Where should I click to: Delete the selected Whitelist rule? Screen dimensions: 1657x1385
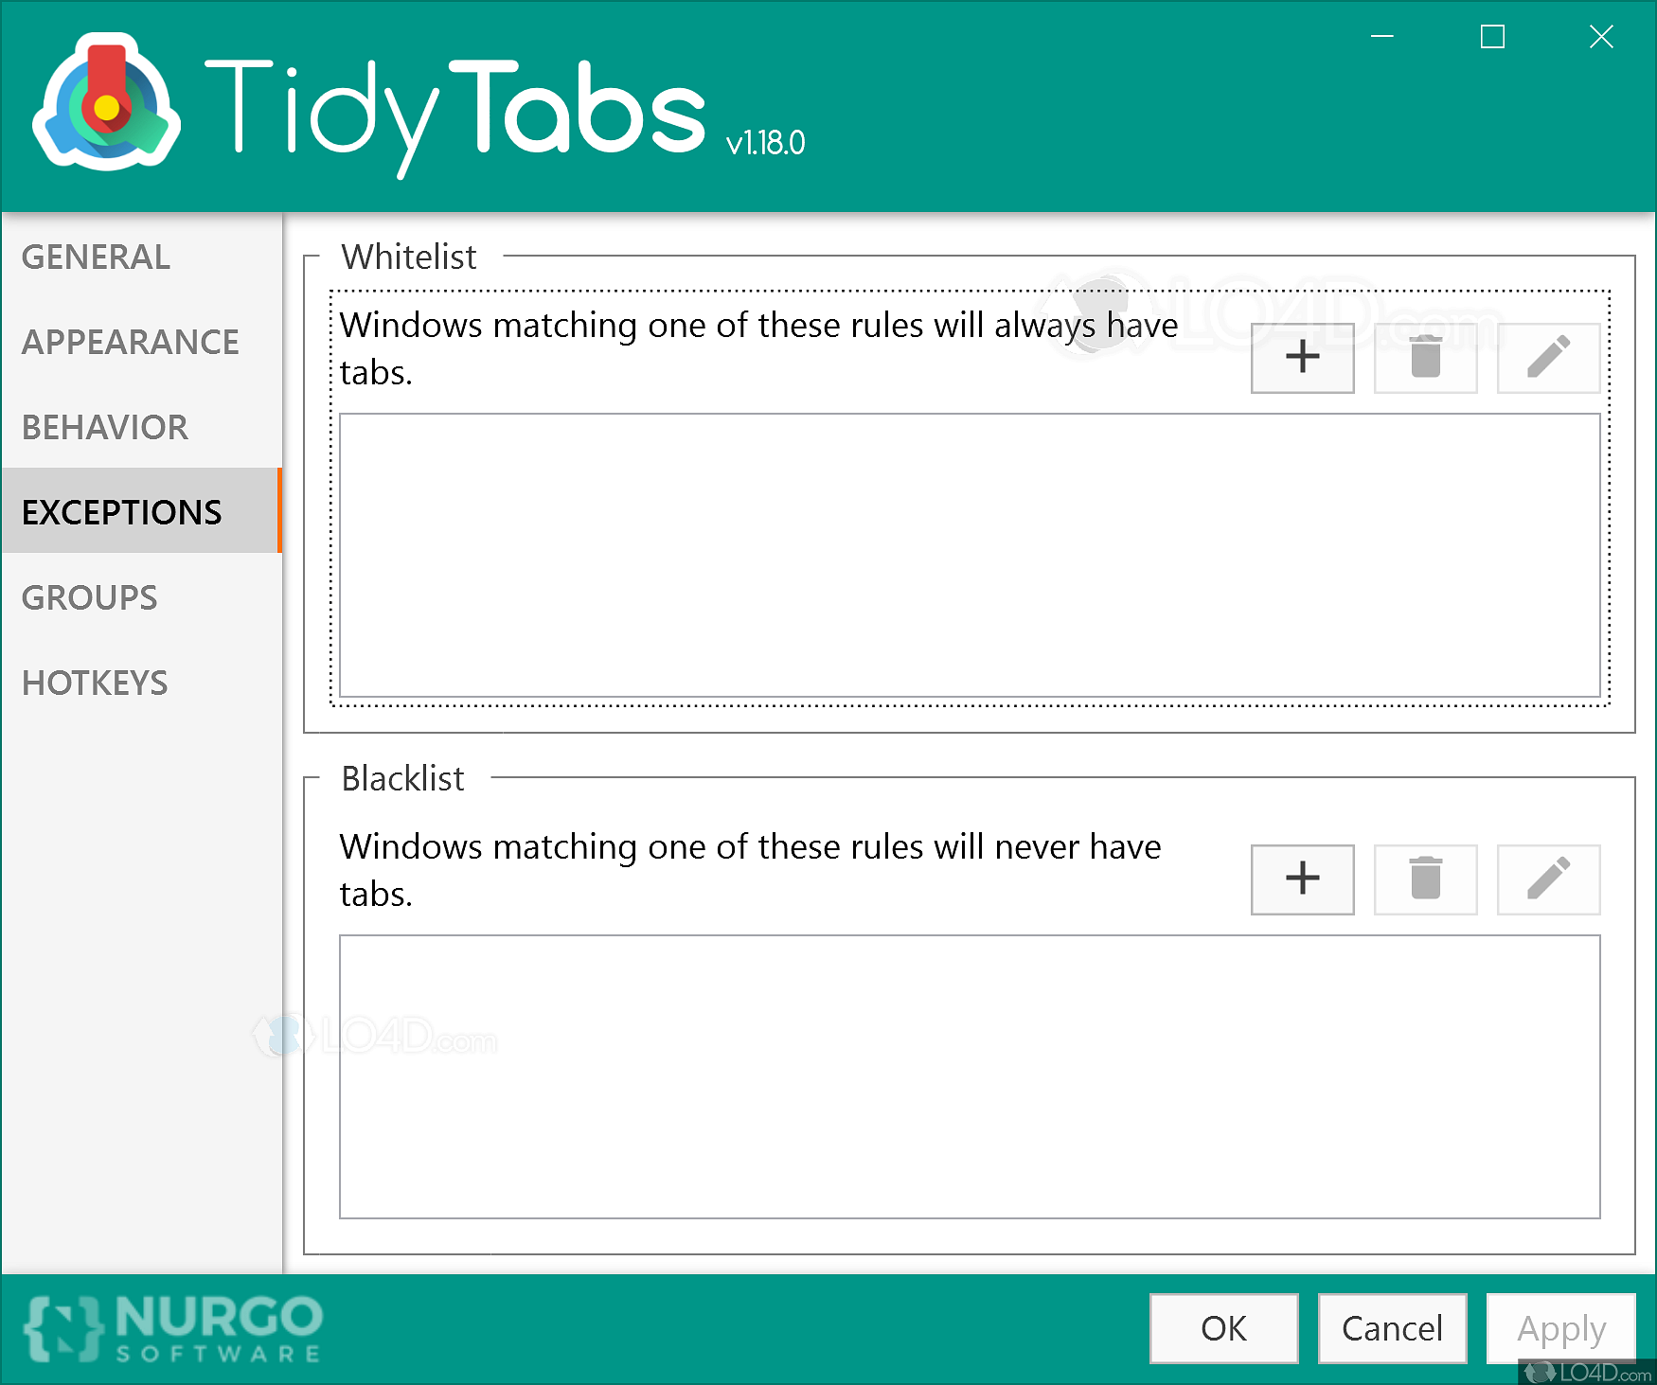pos(1425,358)
